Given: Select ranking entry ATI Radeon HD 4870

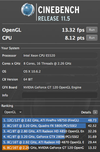Looking at the screenshot, I should [50, 142].
